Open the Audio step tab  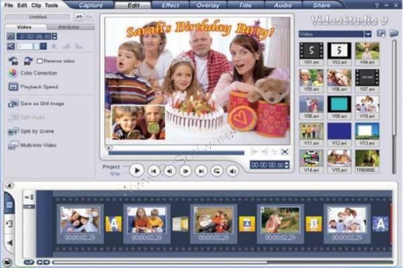pos(283,5)
